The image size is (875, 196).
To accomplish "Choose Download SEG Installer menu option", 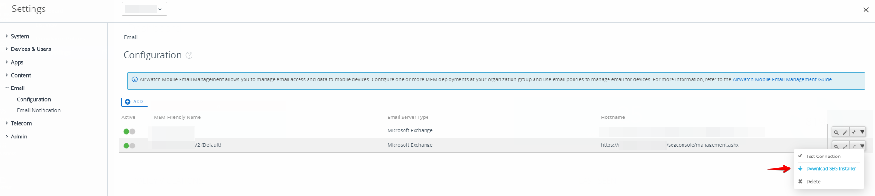I will coord(831,169).
